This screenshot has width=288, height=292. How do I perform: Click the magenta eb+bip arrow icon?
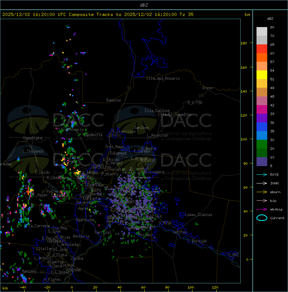(262, 209)
